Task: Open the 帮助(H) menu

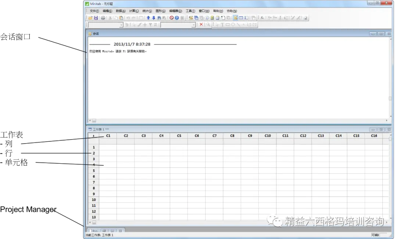Action: pyautogui.click(x=218, y=11)
